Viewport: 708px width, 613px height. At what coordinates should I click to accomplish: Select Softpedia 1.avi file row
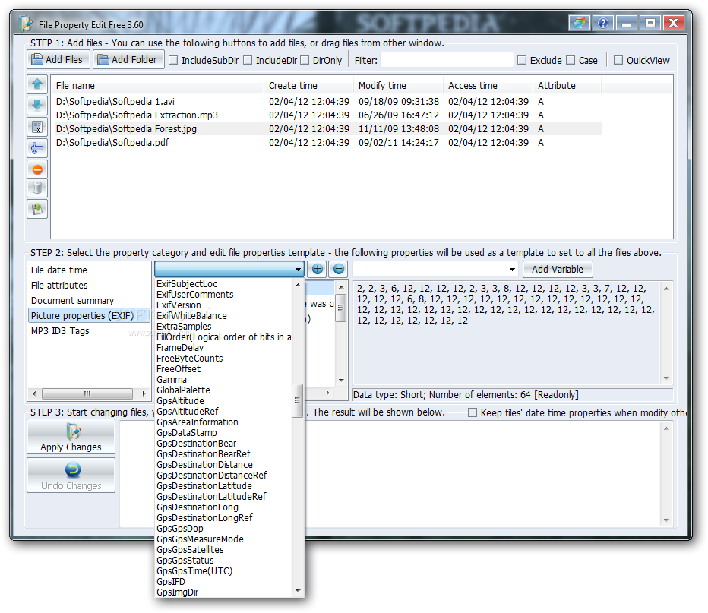tap(328, 102)
